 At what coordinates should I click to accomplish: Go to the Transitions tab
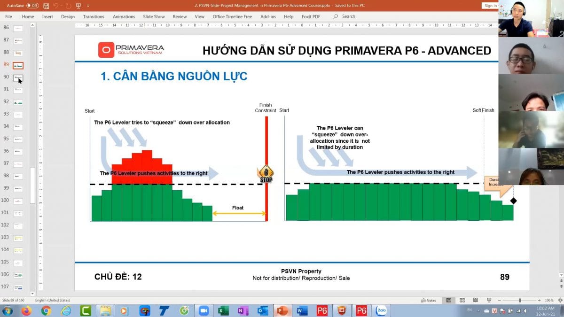pos(94,16)
